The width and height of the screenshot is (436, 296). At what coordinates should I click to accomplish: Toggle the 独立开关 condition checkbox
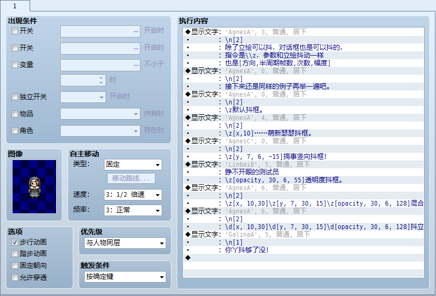point(15,97)
